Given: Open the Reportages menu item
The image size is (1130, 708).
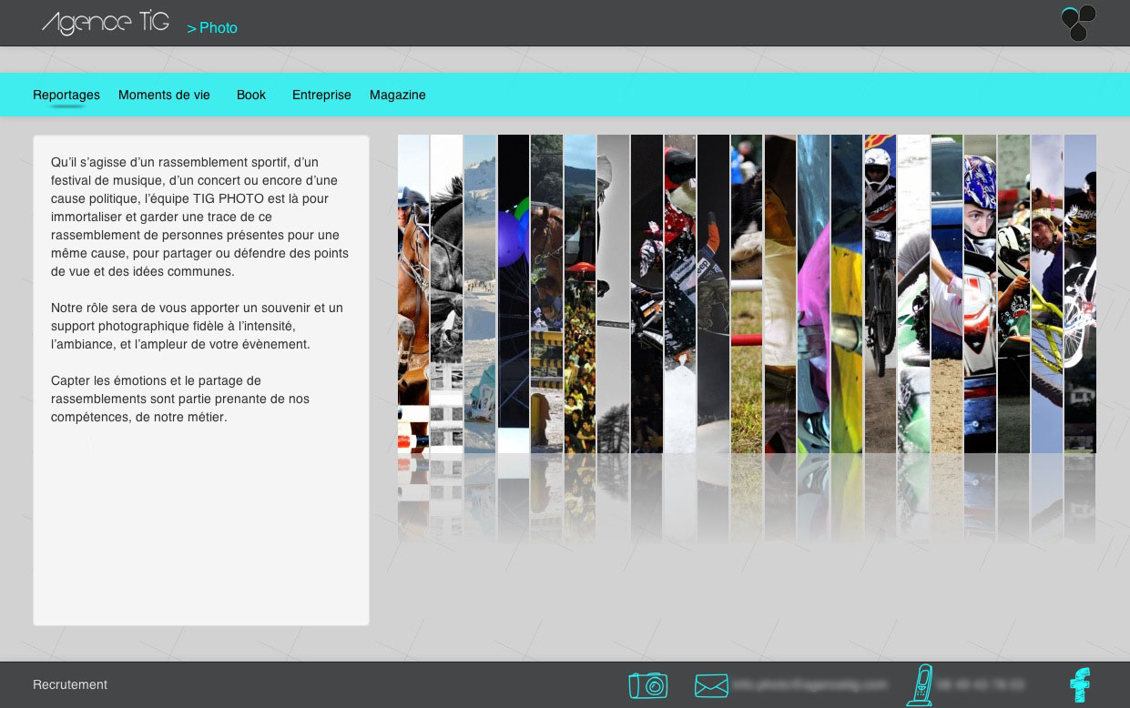Looking at the screenshot, I should point(66,95).
